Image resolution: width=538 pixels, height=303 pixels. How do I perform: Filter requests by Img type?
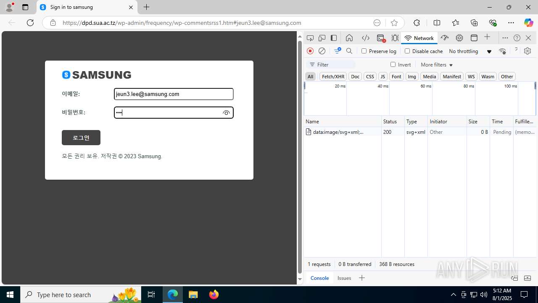tap(412, 77)
